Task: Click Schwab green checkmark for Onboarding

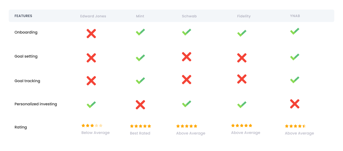Action: 187,32
